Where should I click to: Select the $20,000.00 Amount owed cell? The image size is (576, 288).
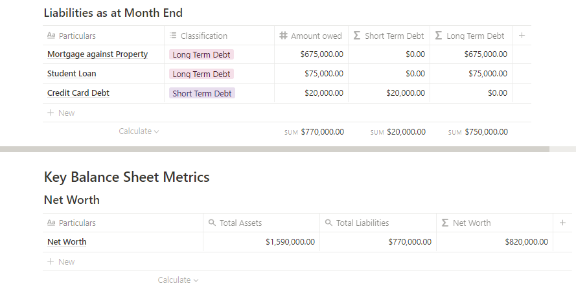pyautogui.click(x=311, y=93)
